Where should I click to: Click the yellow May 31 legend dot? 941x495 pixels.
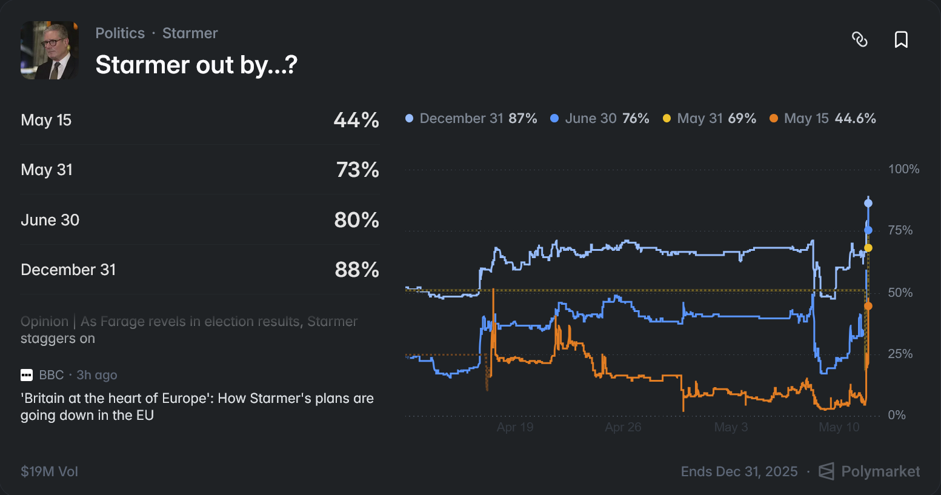click(667, 119)
